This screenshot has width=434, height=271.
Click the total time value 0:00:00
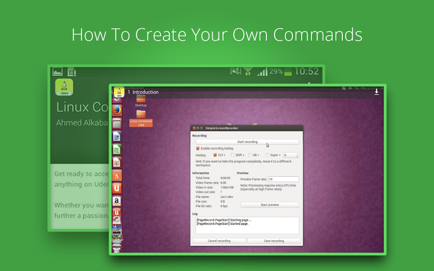(225, 178)
